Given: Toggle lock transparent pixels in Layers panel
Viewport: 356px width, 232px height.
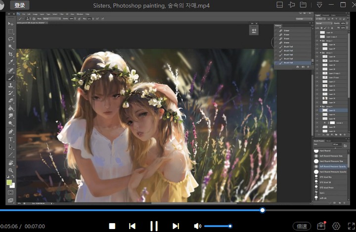Looking at the screenshot, I should click(321, 28).
